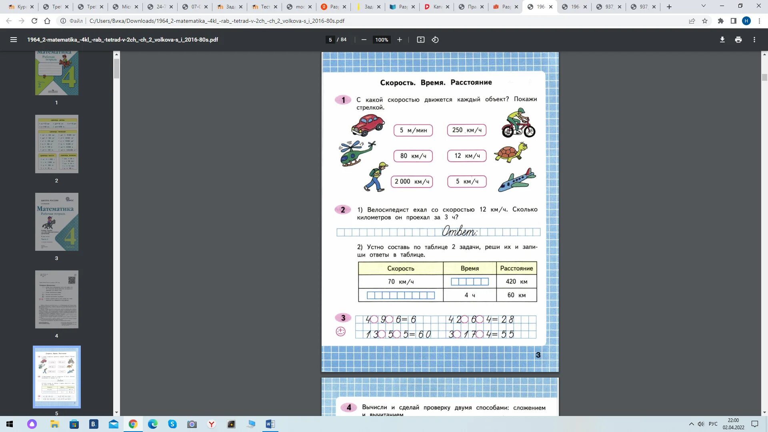Click the thumbnail sidebar scroll-down arrow
Image resolution: width=768 pixels, height=432 pixels.
116,412
